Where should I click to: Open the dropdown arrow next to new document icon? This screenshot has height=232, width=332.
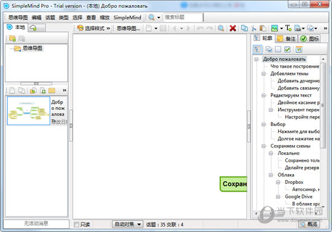tap(156, 28)
